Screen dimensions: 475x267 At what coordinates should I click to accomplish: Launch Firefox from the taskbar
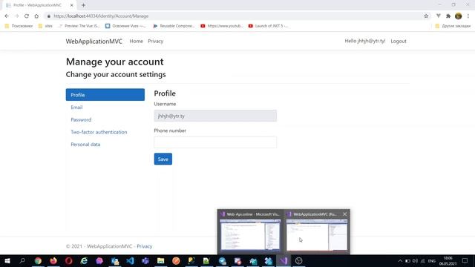(x=53, y=260)
